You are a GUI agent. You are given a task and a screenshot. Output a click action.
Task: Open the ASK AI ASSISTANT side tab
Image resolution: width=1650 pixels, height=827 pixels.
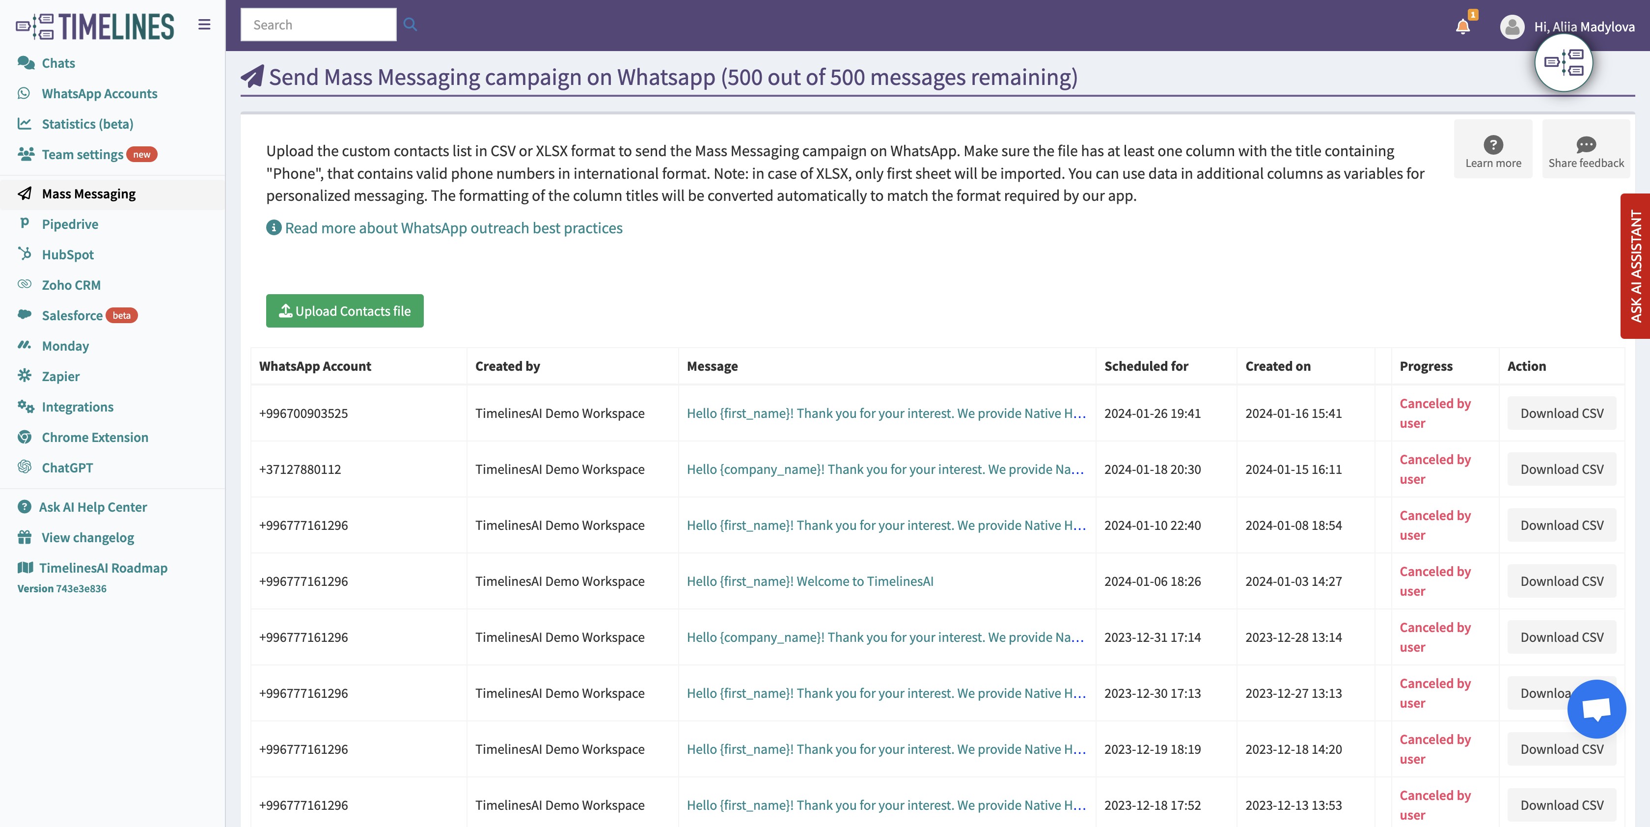[1635, 266]
